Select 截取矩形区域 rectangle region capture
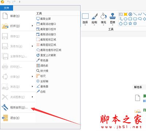This screenshot has height=131, width=146. [x=46, y=40]
